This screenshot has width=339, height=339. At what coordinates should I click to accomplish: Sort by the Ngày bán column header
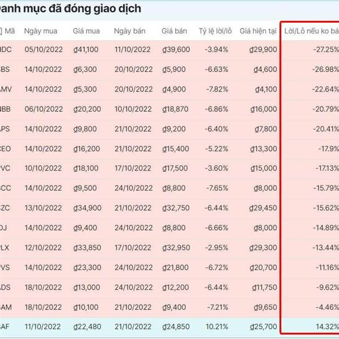[x=129, y=31]
